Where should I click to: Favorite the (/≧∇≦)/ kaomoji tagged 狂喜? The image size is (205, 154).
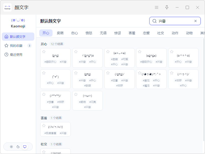(x=108, y=73)
